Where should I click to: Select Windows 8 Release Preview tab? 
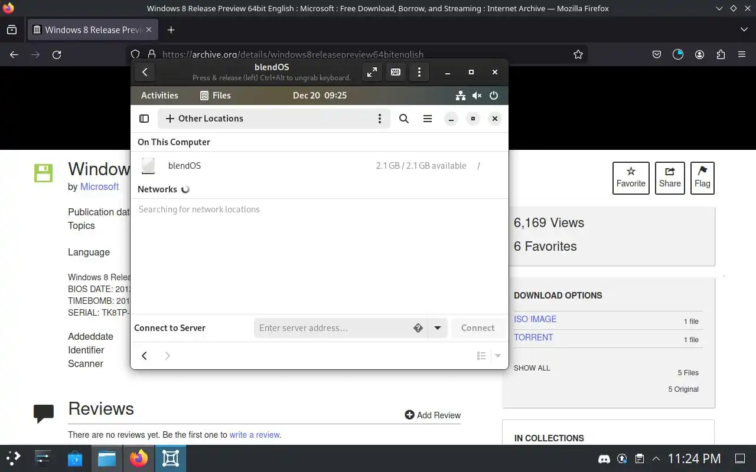pos(92,29)
